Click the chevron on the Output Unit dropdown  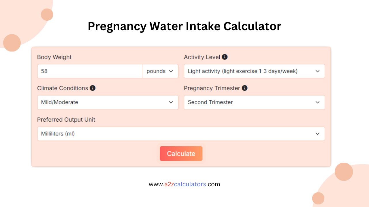[x=317, y=134]
